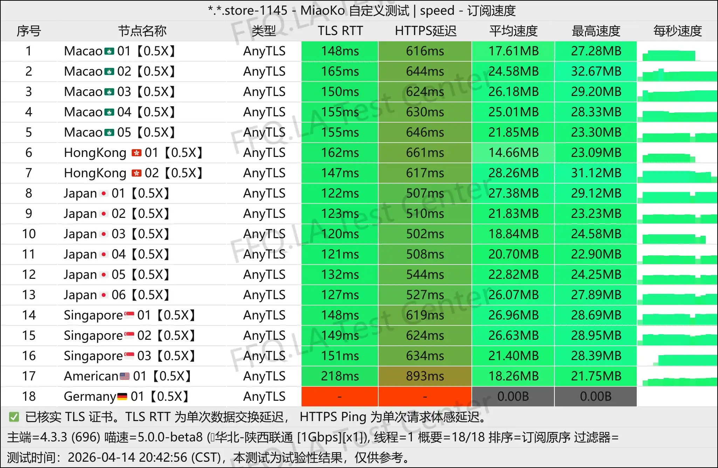Click the AnyTLS type for Germany 01

[264, 397]
